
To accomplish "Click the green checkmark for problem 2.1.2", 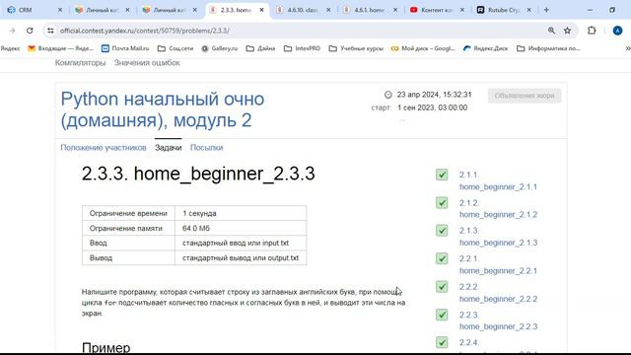I will coord(442,202).
